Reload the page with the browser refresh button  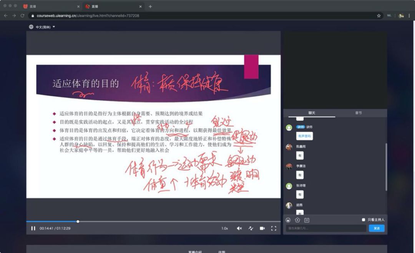coord(22,16)
